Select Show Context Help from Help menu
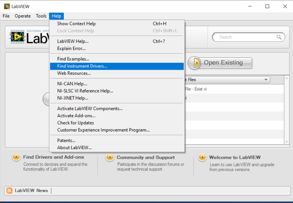 click(76, 23)
